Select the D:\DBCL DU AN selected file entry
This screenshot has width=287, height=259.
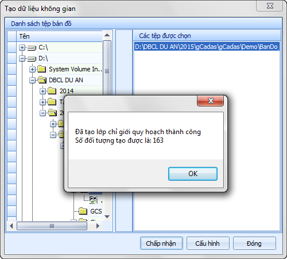coord(207,47)
